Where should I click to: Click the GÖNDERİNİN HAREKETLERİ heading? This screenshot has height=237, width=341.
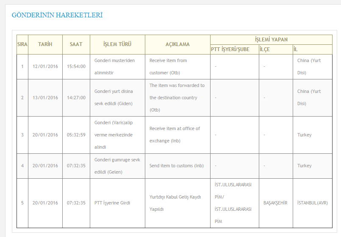57,15
